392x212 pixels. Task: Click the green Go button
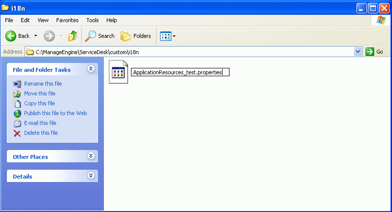tap(374, 52)
